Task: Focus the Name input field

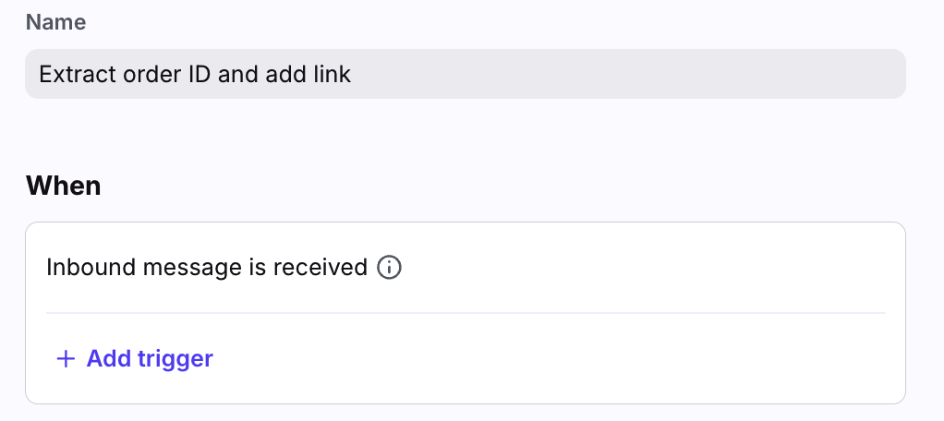Action: [x=465, y=74]
